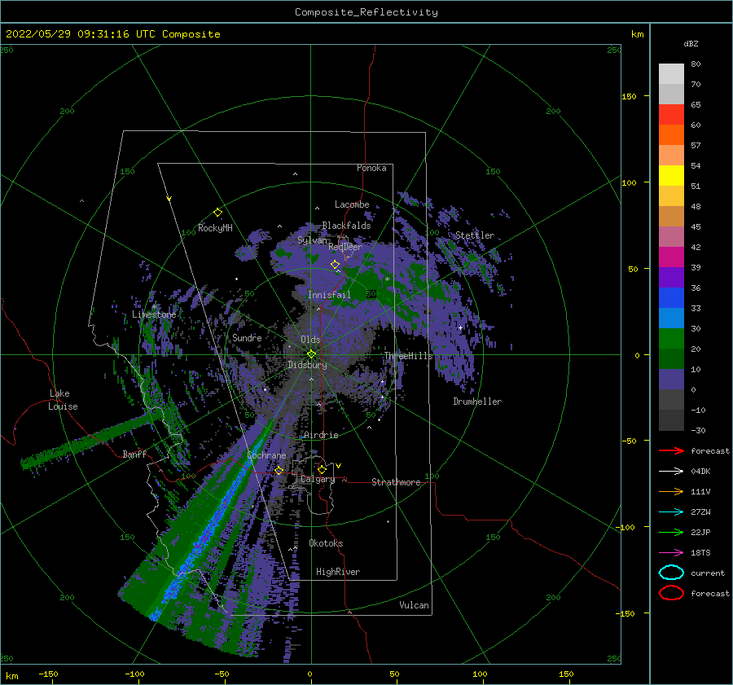Viewport: 733px width, 685px height.
Task: Click the Limestone label
Action: 154,314
